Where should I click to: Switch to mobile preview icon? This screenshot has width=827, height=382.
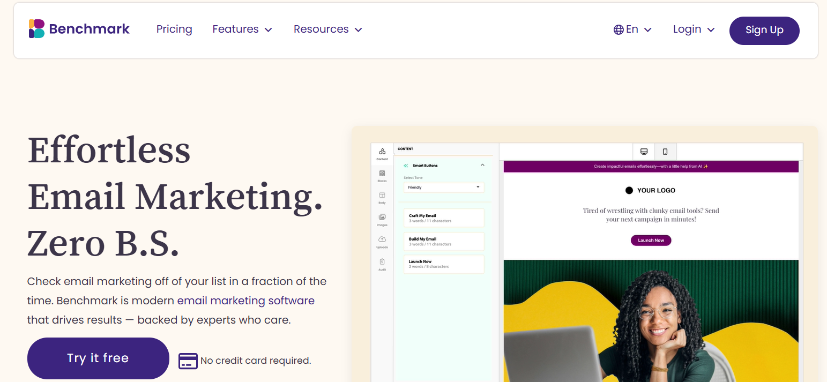coord(665,152)
